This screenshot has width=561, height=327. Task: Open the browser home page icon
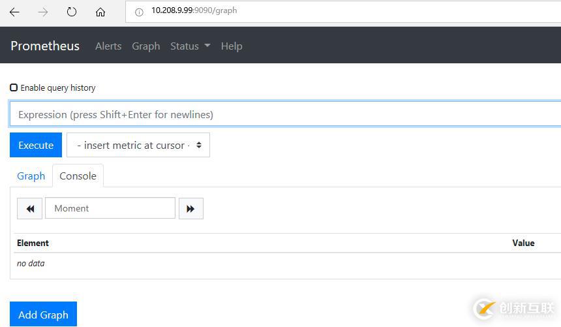[100, 12]
